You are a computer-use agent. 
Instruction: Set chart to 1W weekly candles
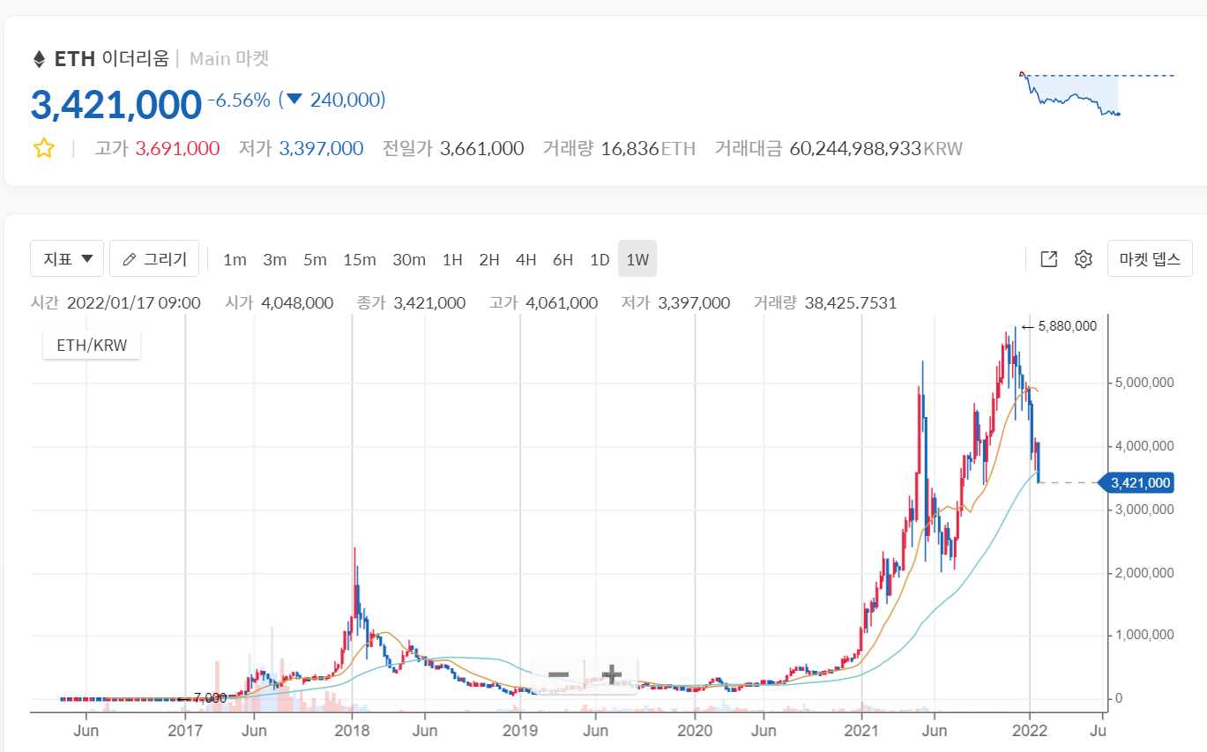[637, 259]
